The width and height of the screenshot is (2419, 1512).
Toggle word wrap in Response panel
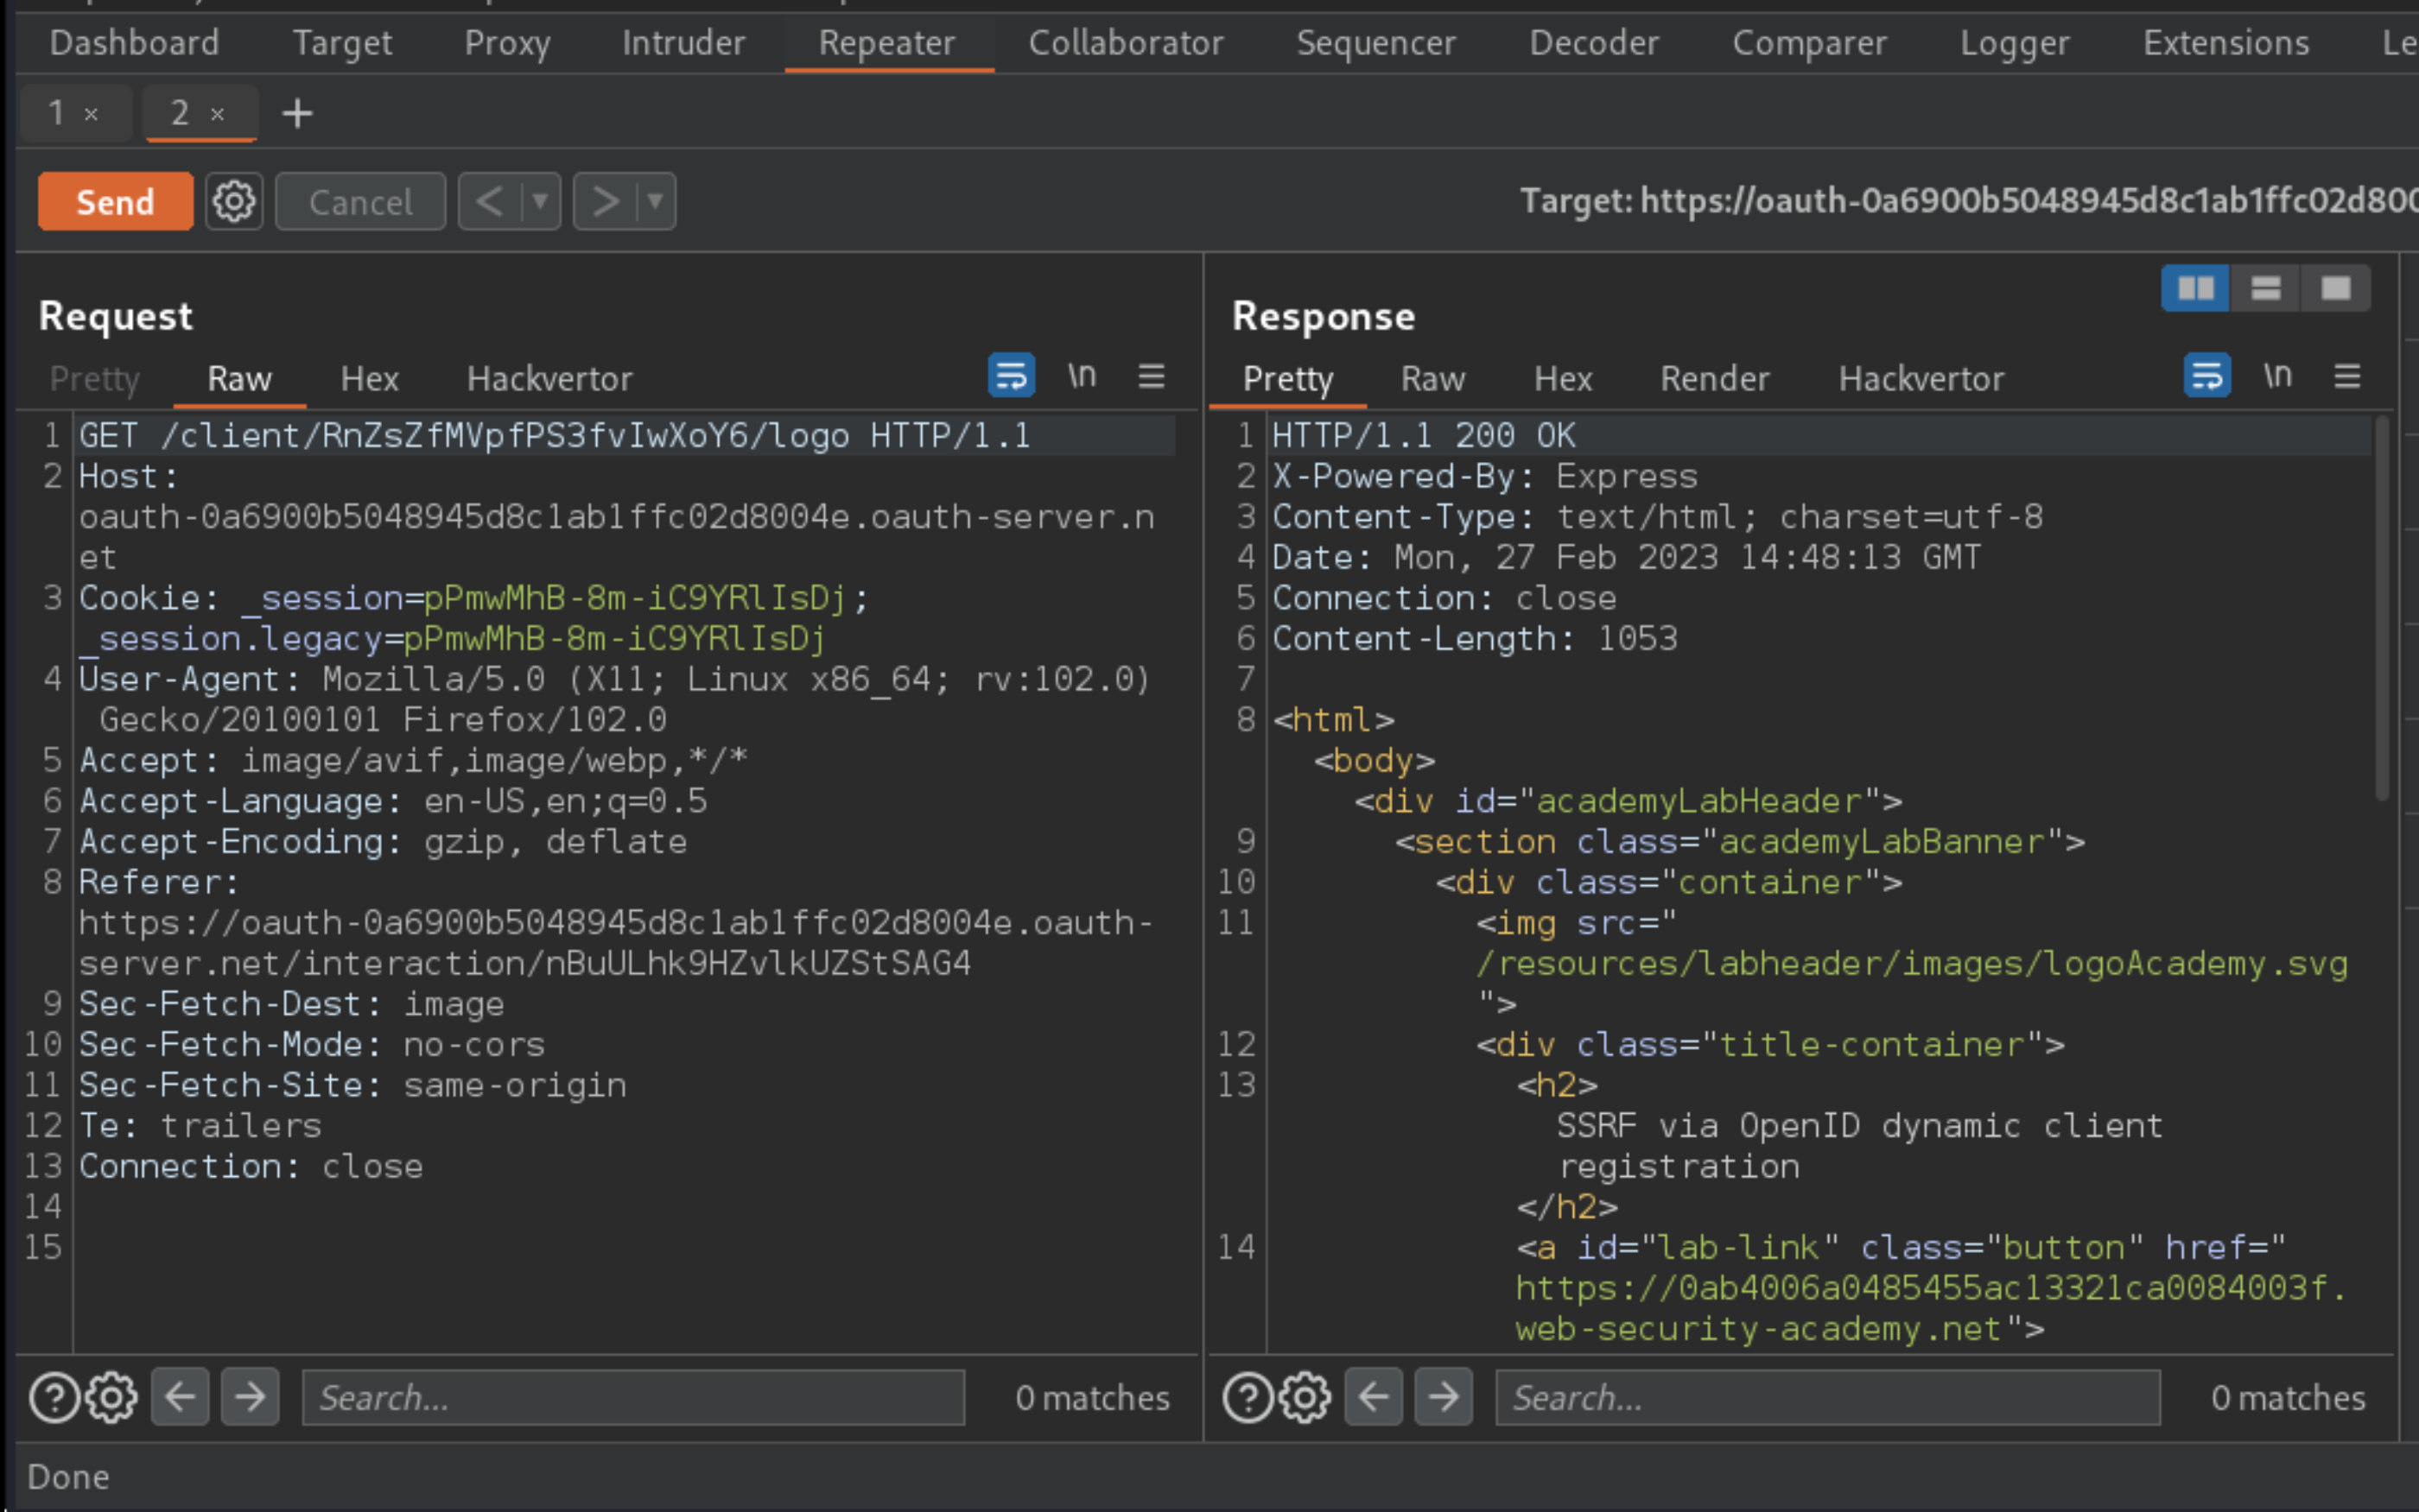tap(2207, 376)
